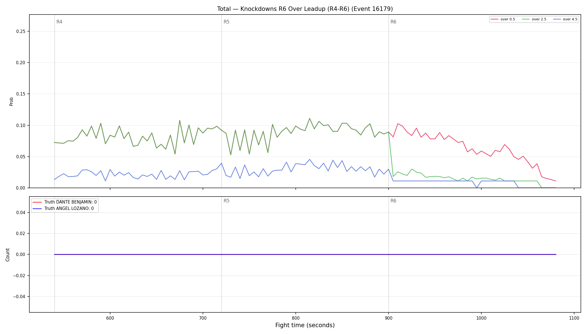
Task: Click the R5 marker label in the probability chart
Action: [226, 22]
